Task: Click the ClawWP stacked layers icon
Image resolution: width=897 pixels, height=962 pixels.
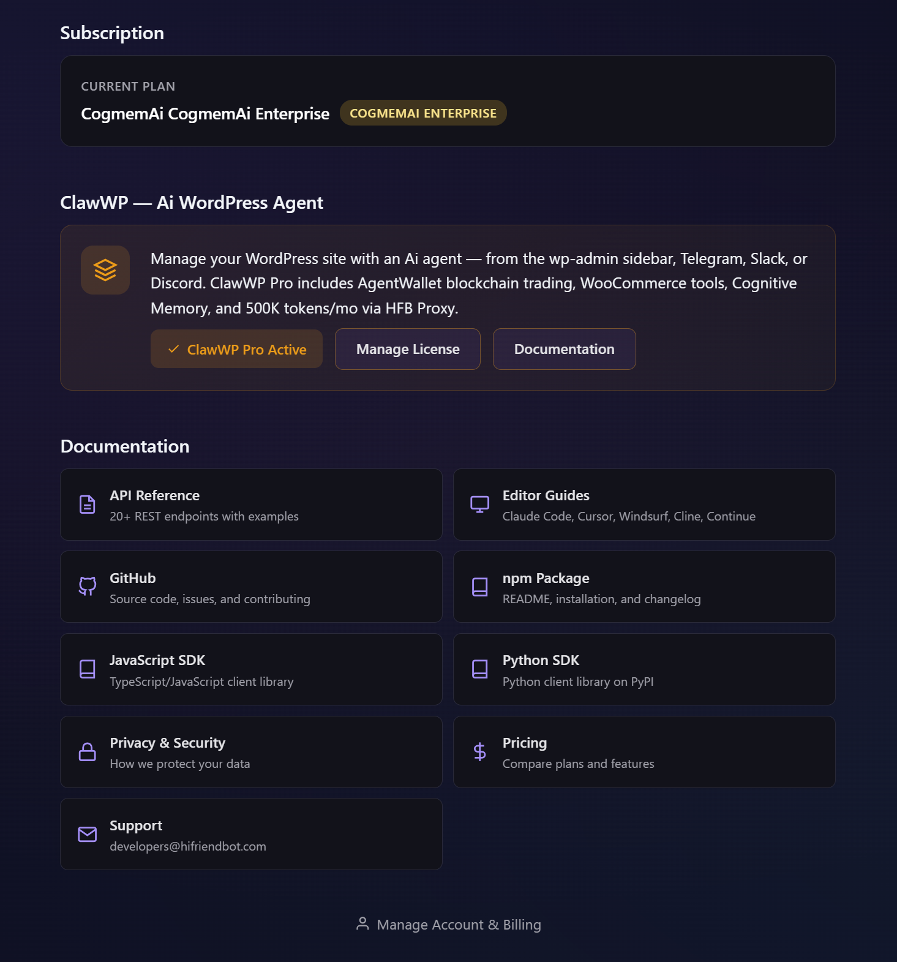Action: pyautogui.click(x=105, y=270)
